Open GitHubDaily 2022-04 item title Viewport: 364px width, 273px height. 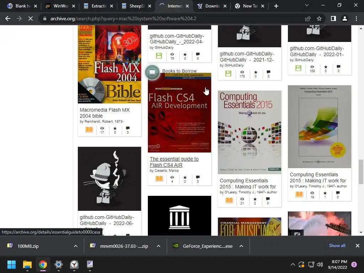(177, 39)
